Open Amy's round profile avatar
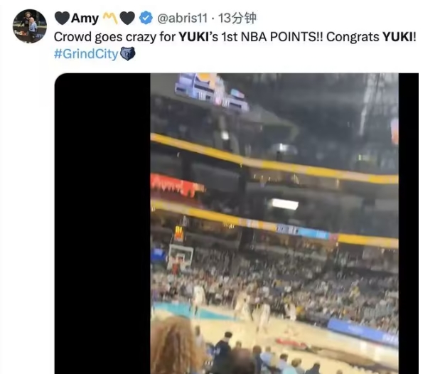The width and height of the screenshot is (440, 374). [x=30, y=26]
